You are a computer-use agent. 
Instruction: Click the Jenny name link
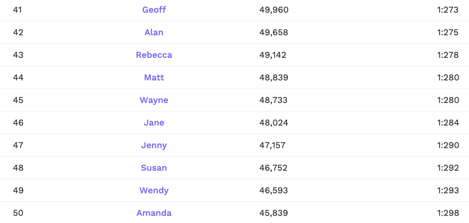[154, 145]
